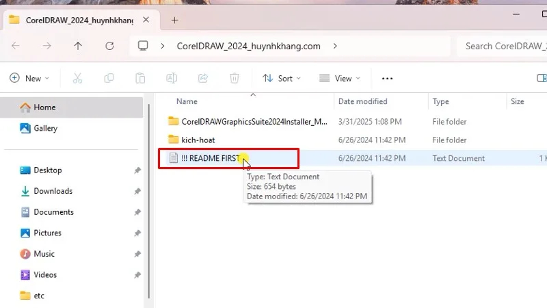
Task: Open the New item dropdown
Action: (x=30, y=79)
